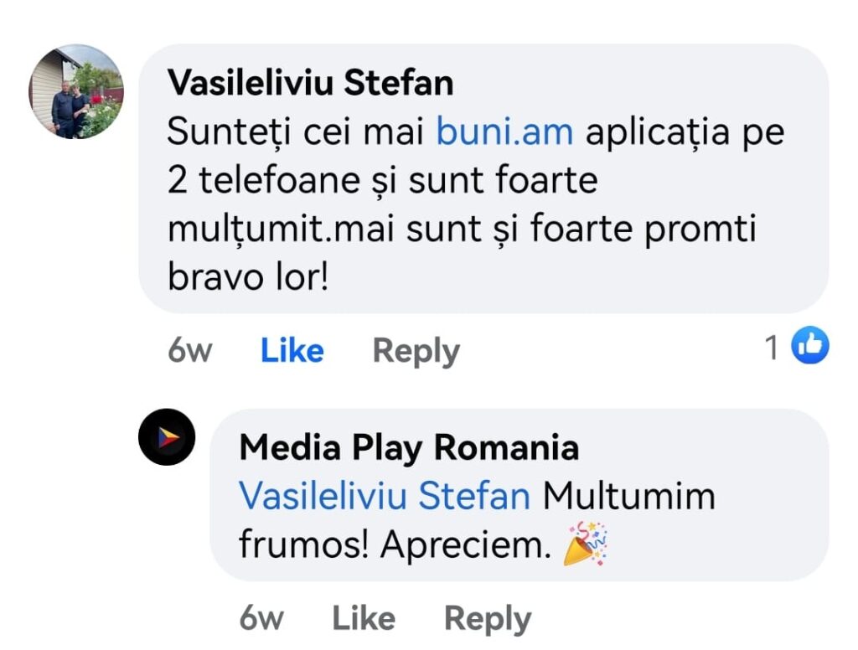Click the "bravo lor!" comment text
858x650 pixels.
click(x=248, y=277)
